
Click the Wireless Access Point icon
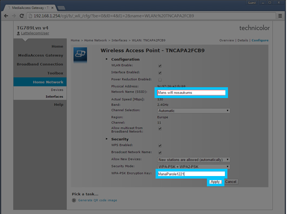pyautogui.click(x=80, y=54)
